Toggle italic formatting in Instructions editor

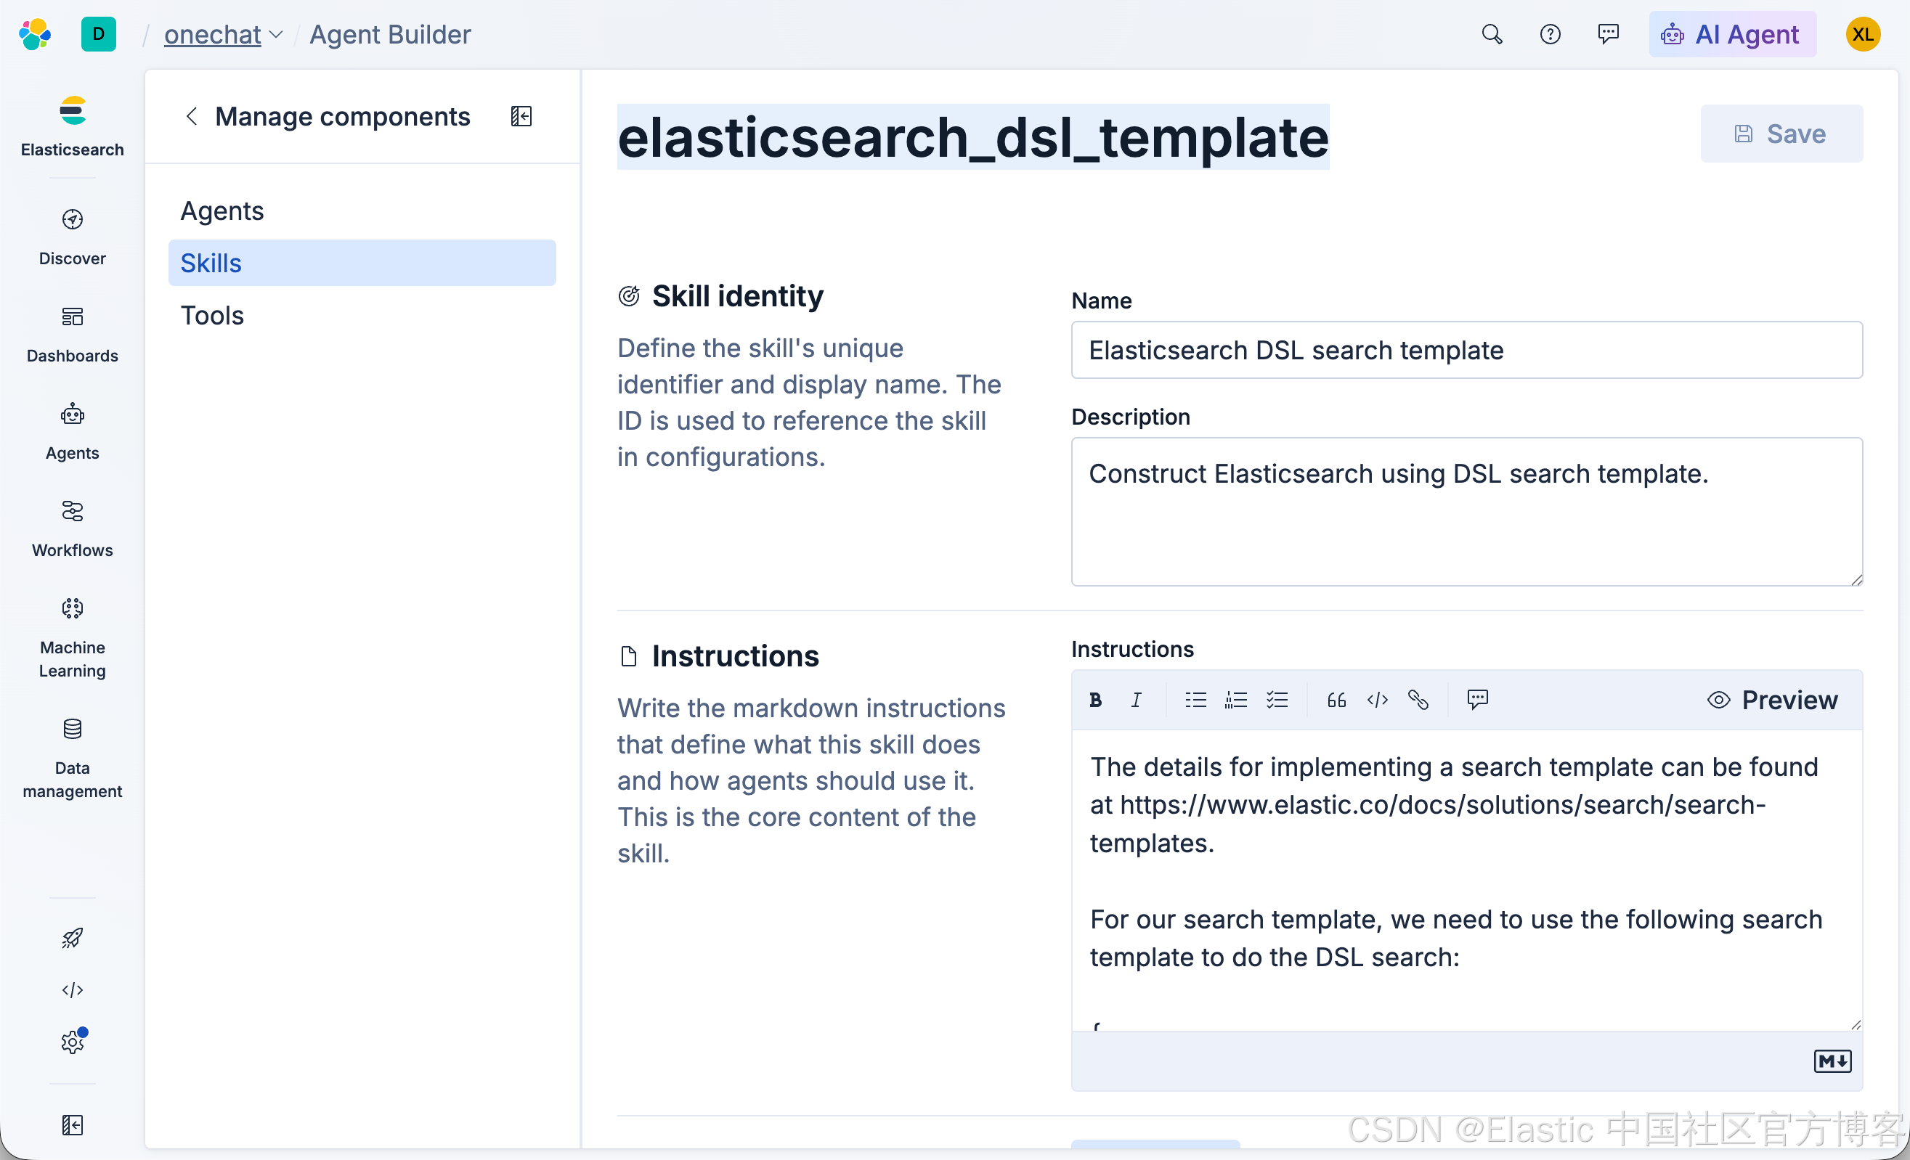(1136, 700)
